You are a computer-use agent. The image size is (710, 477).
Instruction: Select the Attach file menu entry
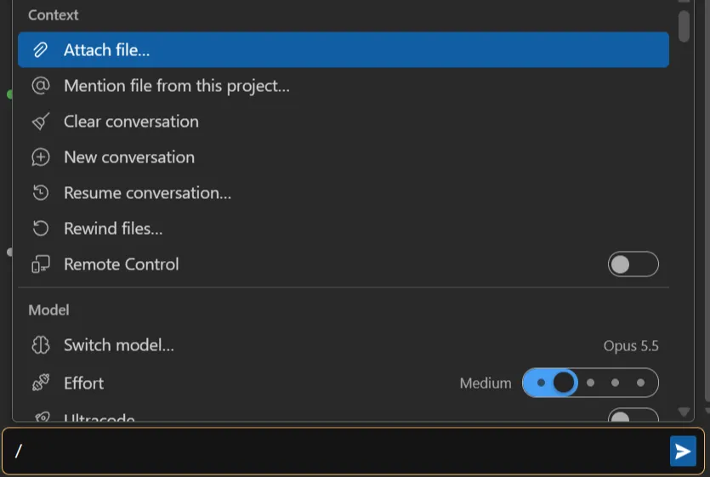tap(344, 50)
